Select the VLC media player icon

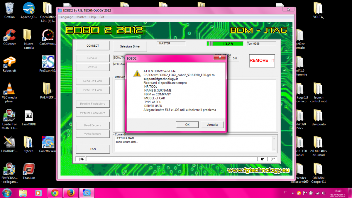tap(10, 93)
